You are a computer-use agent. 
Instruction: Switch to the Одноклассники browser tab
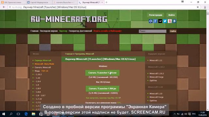[x=13, y=2]
